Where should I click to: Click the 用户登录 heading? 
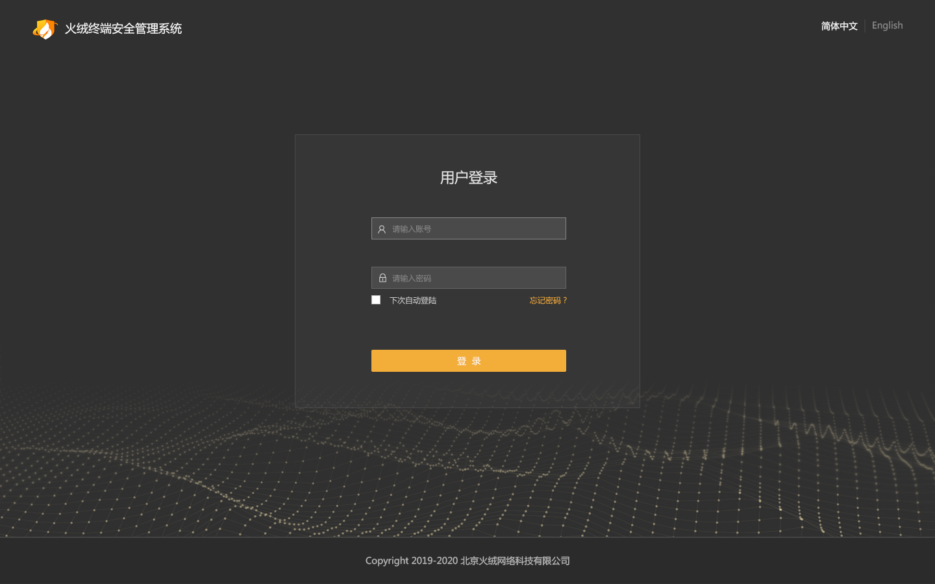(468, 178)
